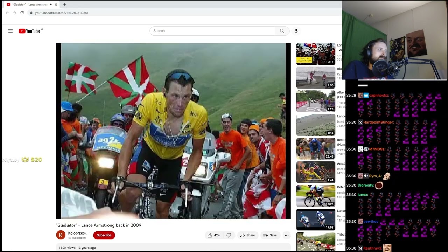Focus the YouTube Search field
This screenshot has height=252, width=448.
(x=212, y=31)
